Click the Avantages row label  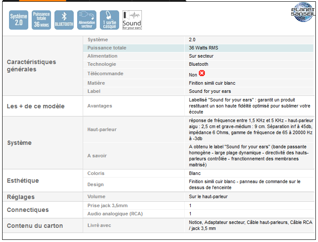(100, 106)
